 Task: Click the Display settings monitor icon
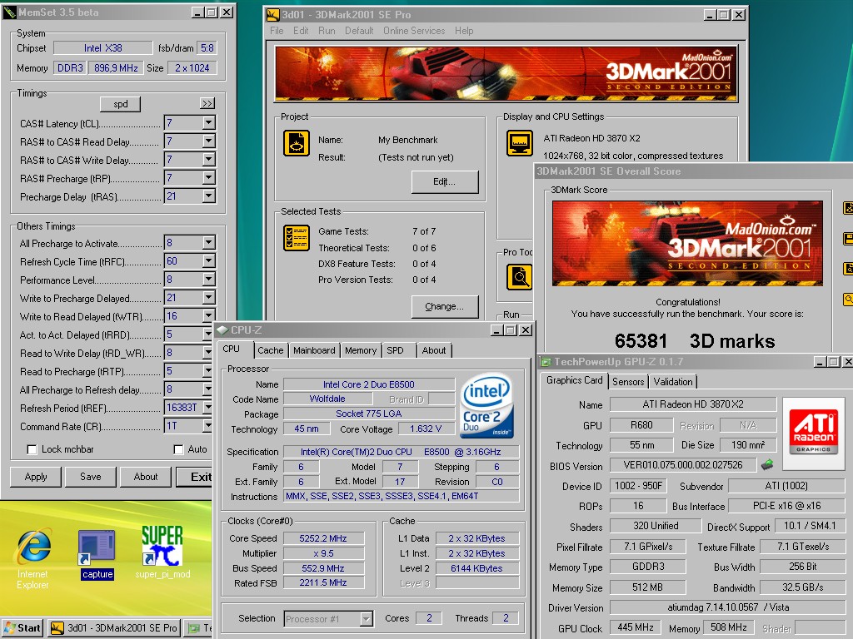coord(520,143)
